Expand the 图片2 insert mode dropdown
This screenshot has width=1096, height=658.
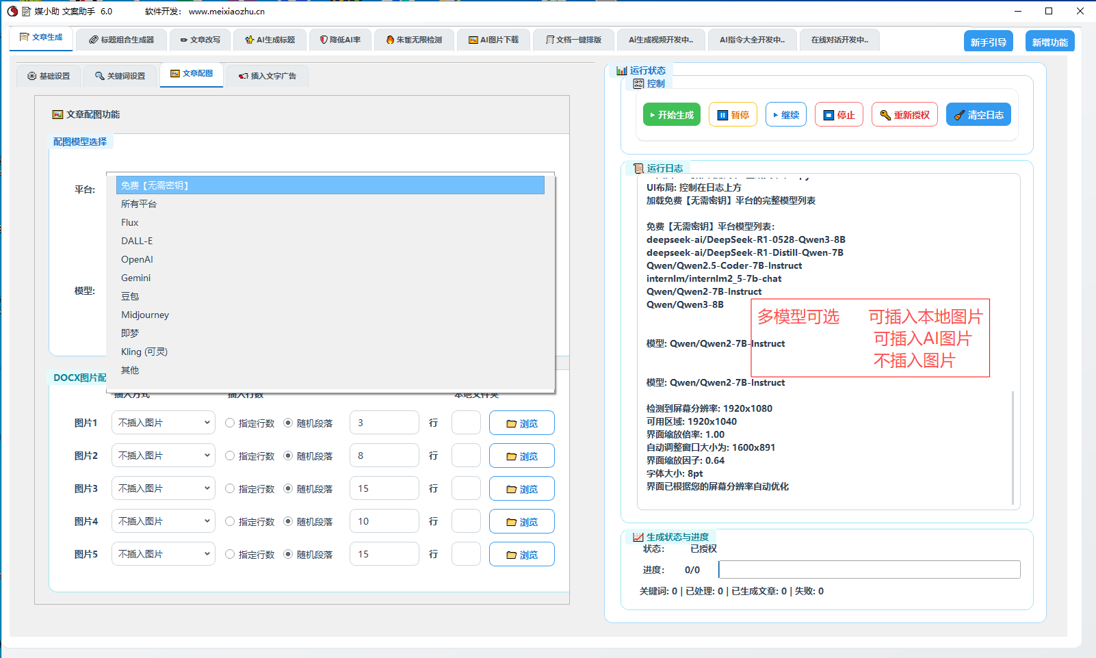click(163, 456)
